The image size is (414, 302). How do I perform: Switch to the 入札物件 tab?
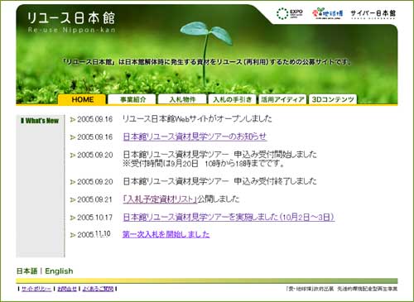[182, 99]
